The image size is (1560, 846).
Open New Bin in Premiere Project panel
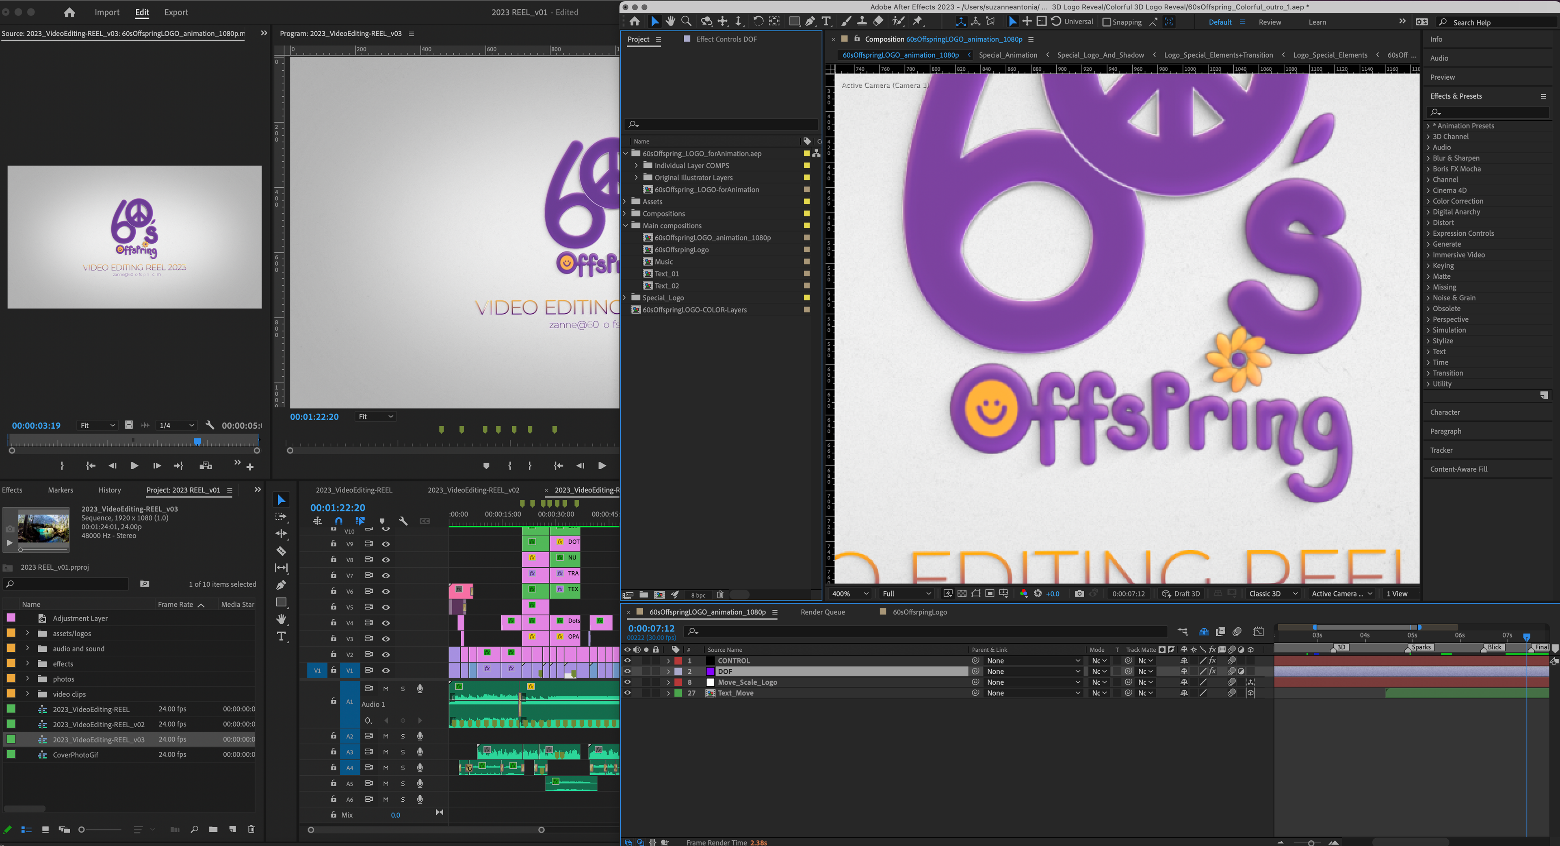point(213,829)
